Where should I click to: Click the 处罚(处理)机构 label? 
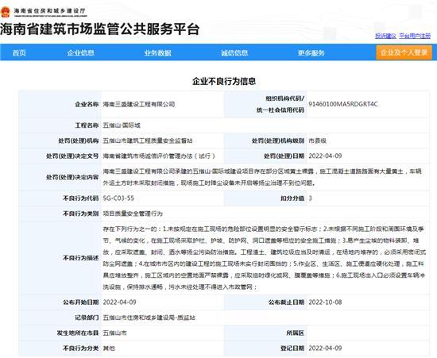click(x=79, y=141)
